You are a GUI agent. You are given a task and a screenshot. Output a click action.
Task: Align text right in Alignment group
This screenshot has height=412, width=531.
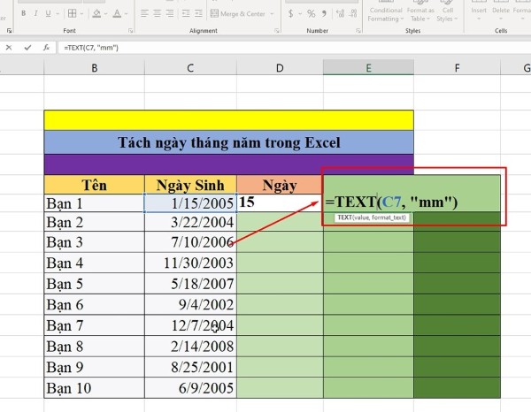[170, 13]
